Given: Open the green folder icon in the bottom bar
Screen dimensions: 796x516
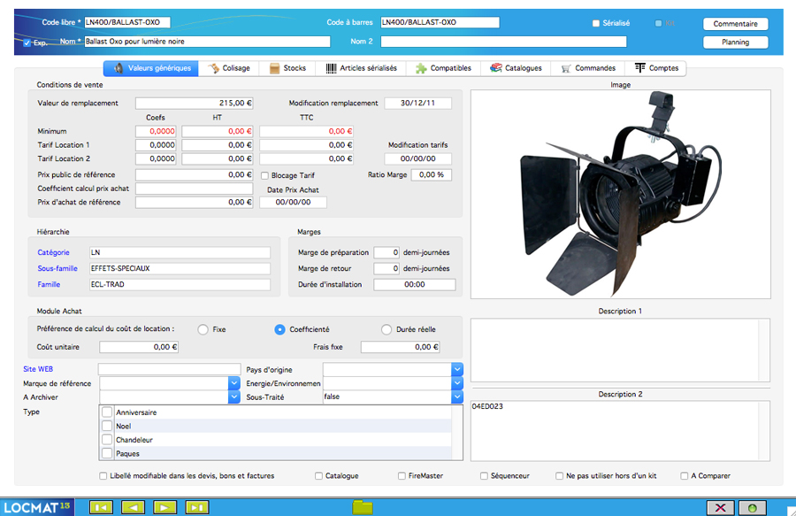Looking at the screenshot, I should [x=363, y=507].
